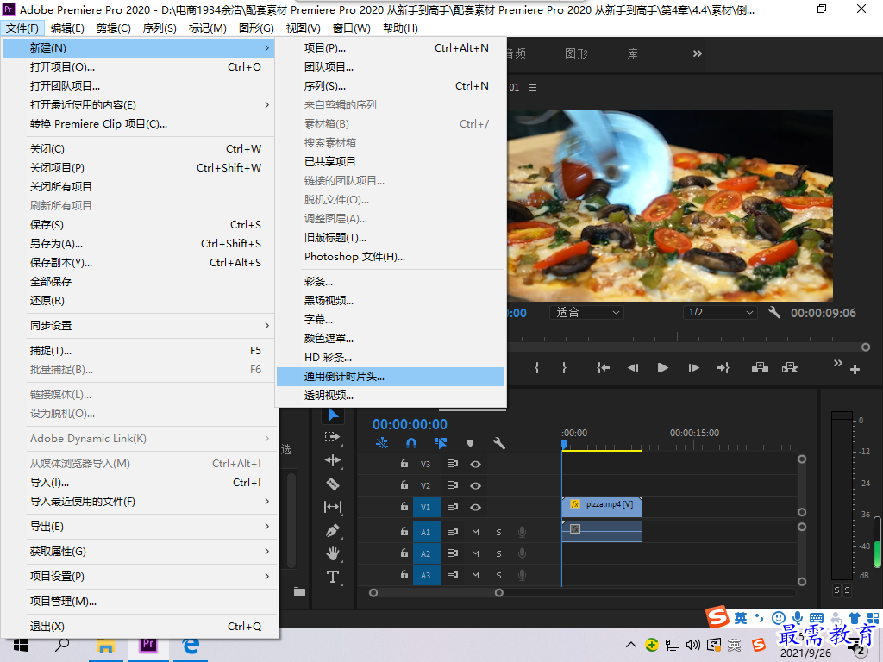Viewport: 883px width, 662px height.
Task: Select the Pen tool
Action: click(x=333, y=530)
